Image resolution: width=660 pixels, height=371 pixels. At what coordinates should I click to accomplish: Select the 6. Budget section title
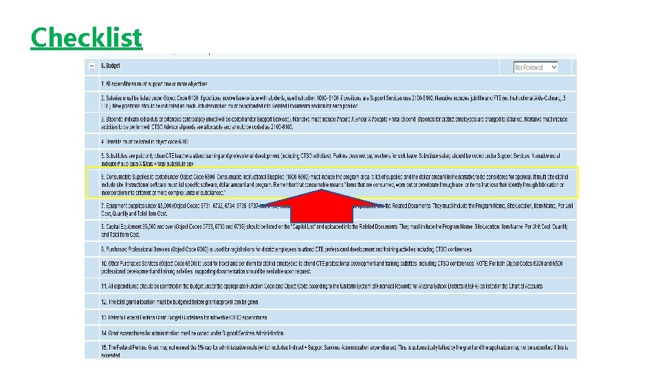[x=110, y=66]
